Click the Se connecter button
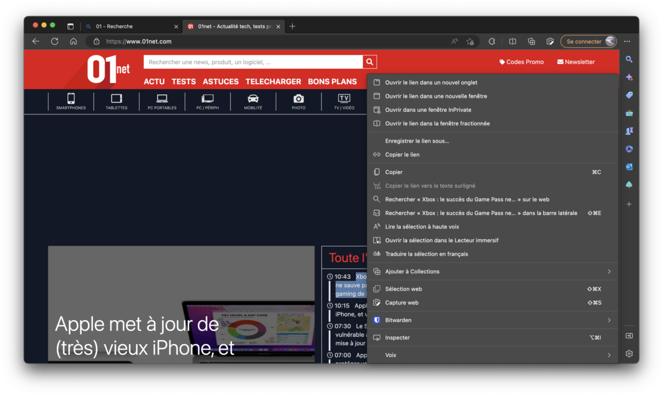This screenshot has height=395, width=663. 588,41
